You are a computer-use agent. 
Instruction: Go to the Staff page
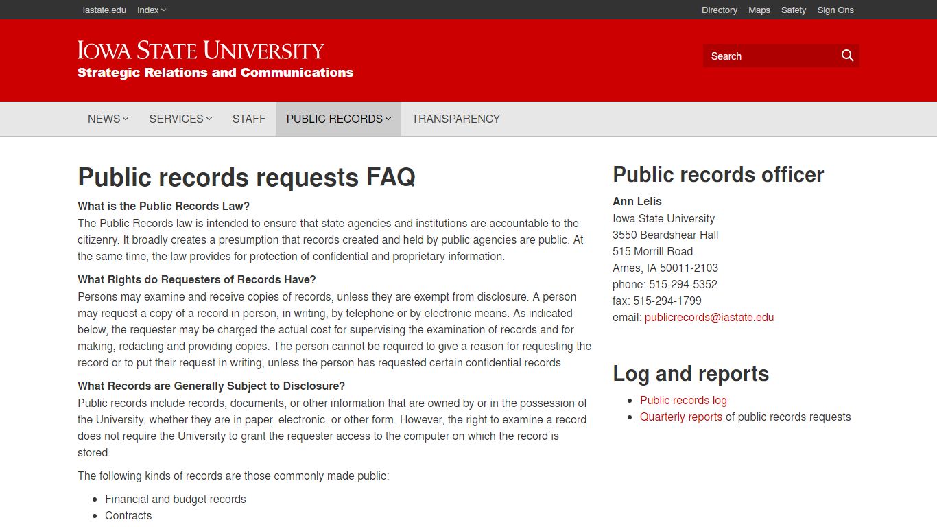pyautogui.click(x=249, y=119)
